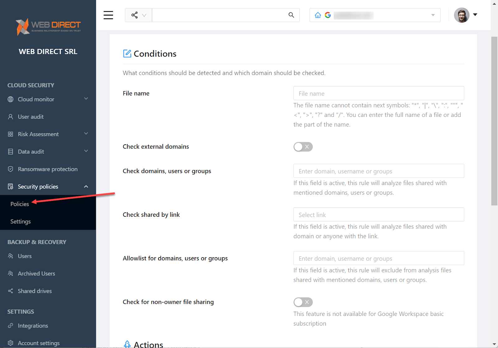Open the Select link dropdown

point(378,214)
